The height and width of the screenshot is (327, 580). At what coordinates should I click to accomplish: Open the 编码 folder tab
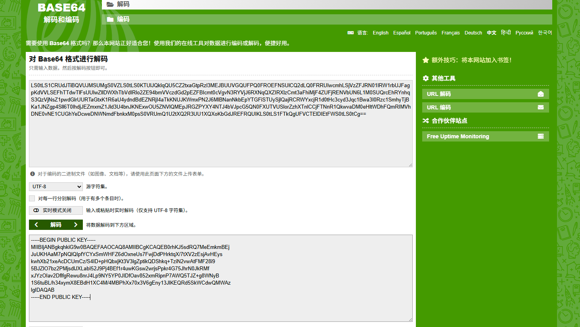(327, 19)
